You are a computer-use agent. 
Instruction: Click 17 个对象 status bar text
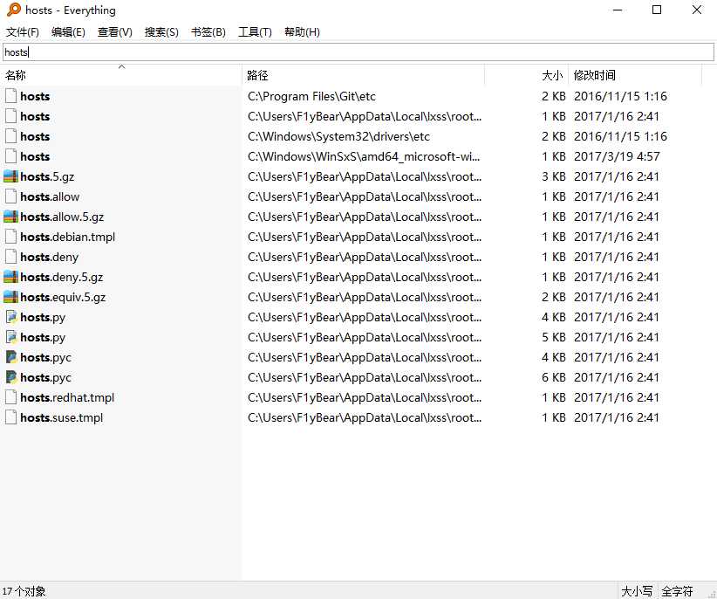pos(24,591)
